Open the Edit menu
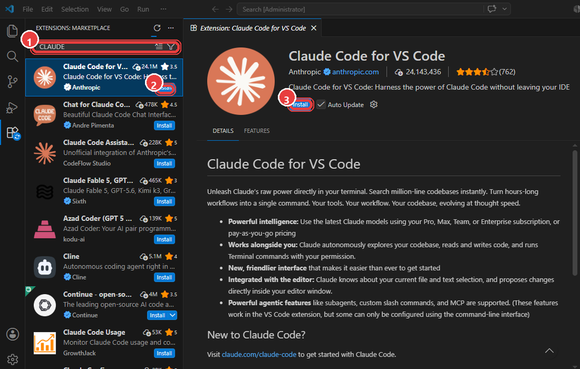The height and width of the screenshot is (369, 580). [x=46, y=9]
